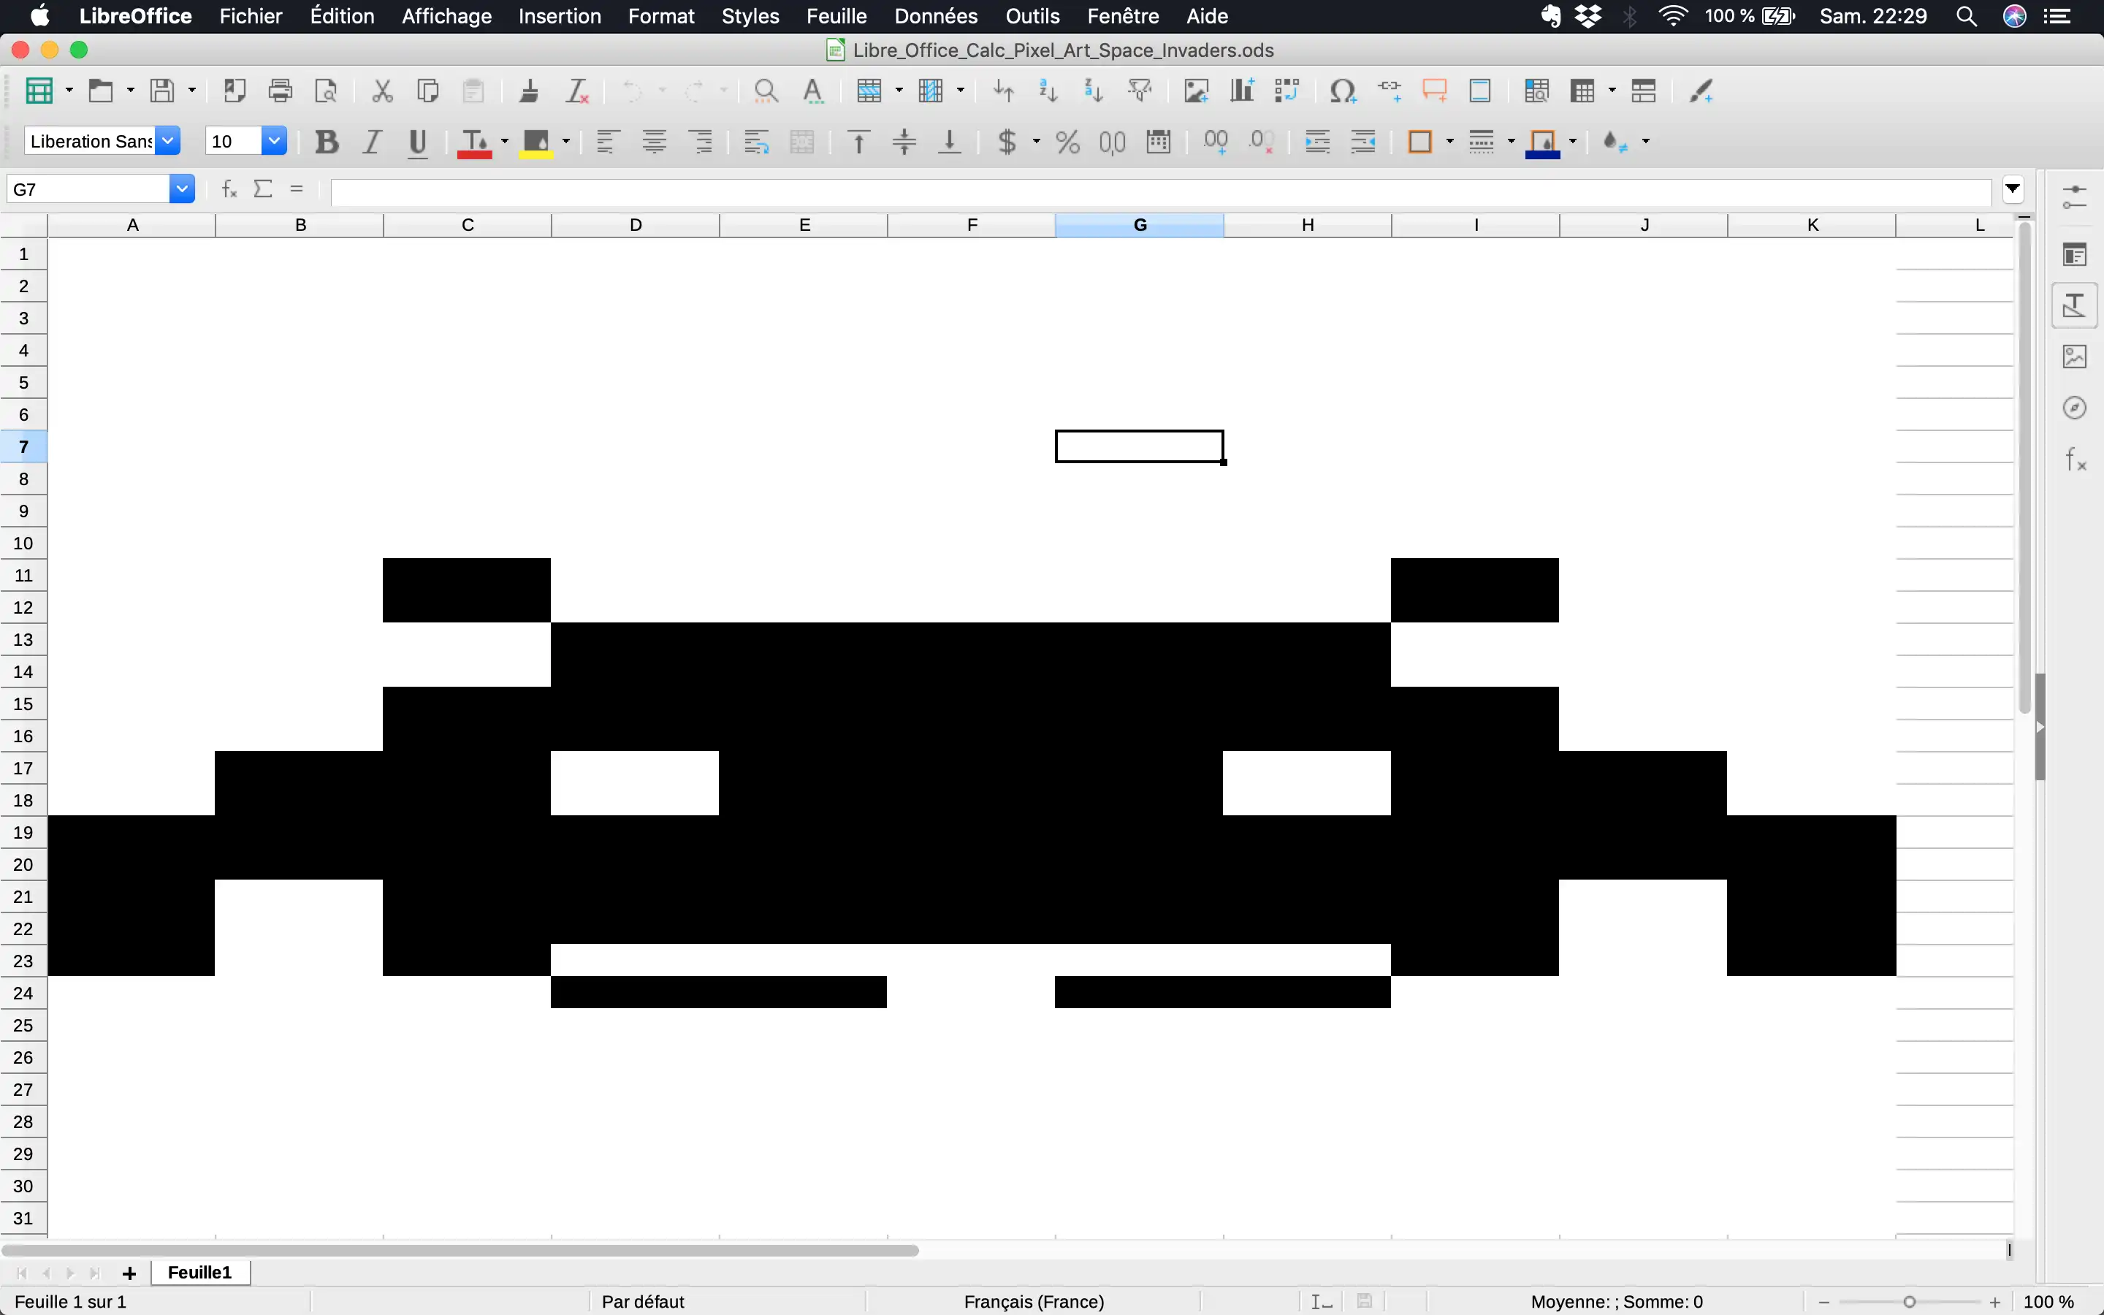
Task: Open Print Preview icon
Action: pos(326,91)
